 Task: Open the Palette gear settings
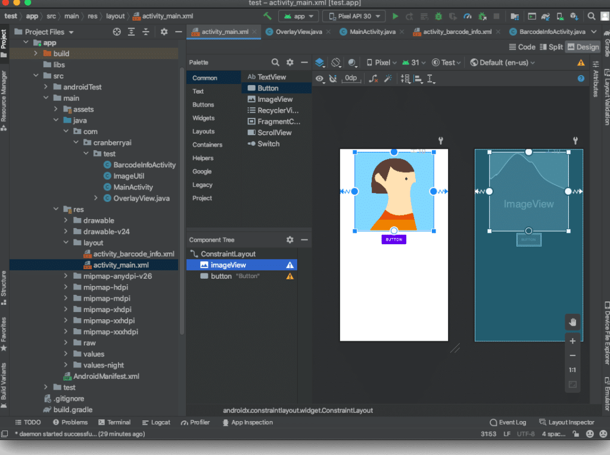click(290, 62)
